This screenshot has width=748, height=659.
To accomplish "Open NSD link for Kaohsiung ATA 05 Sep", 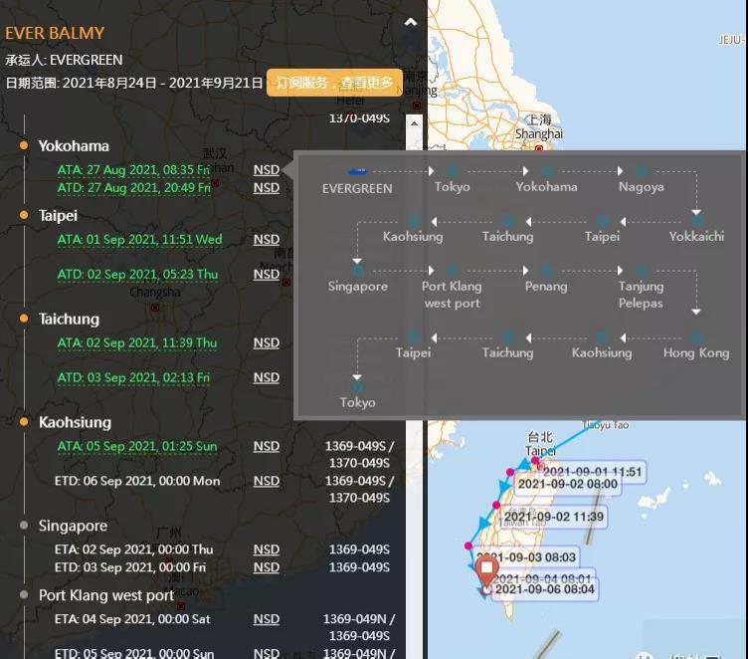I will 267,446.
